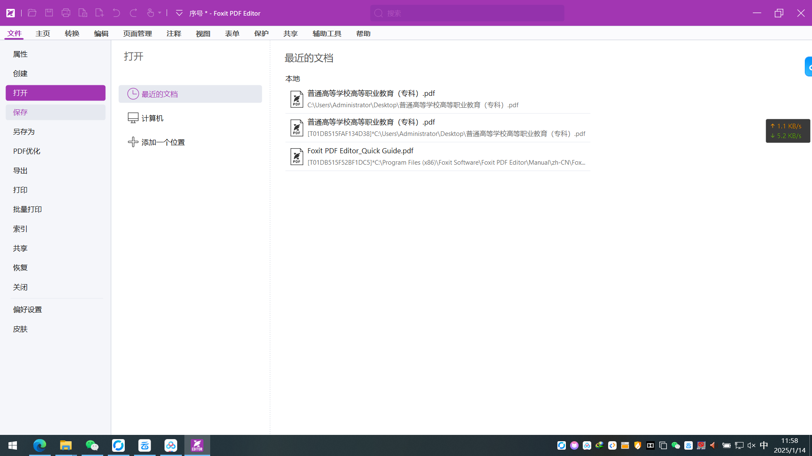
Task: Click the network speed monitor widget
Action: pyautogui.click(x=788, y=131)
